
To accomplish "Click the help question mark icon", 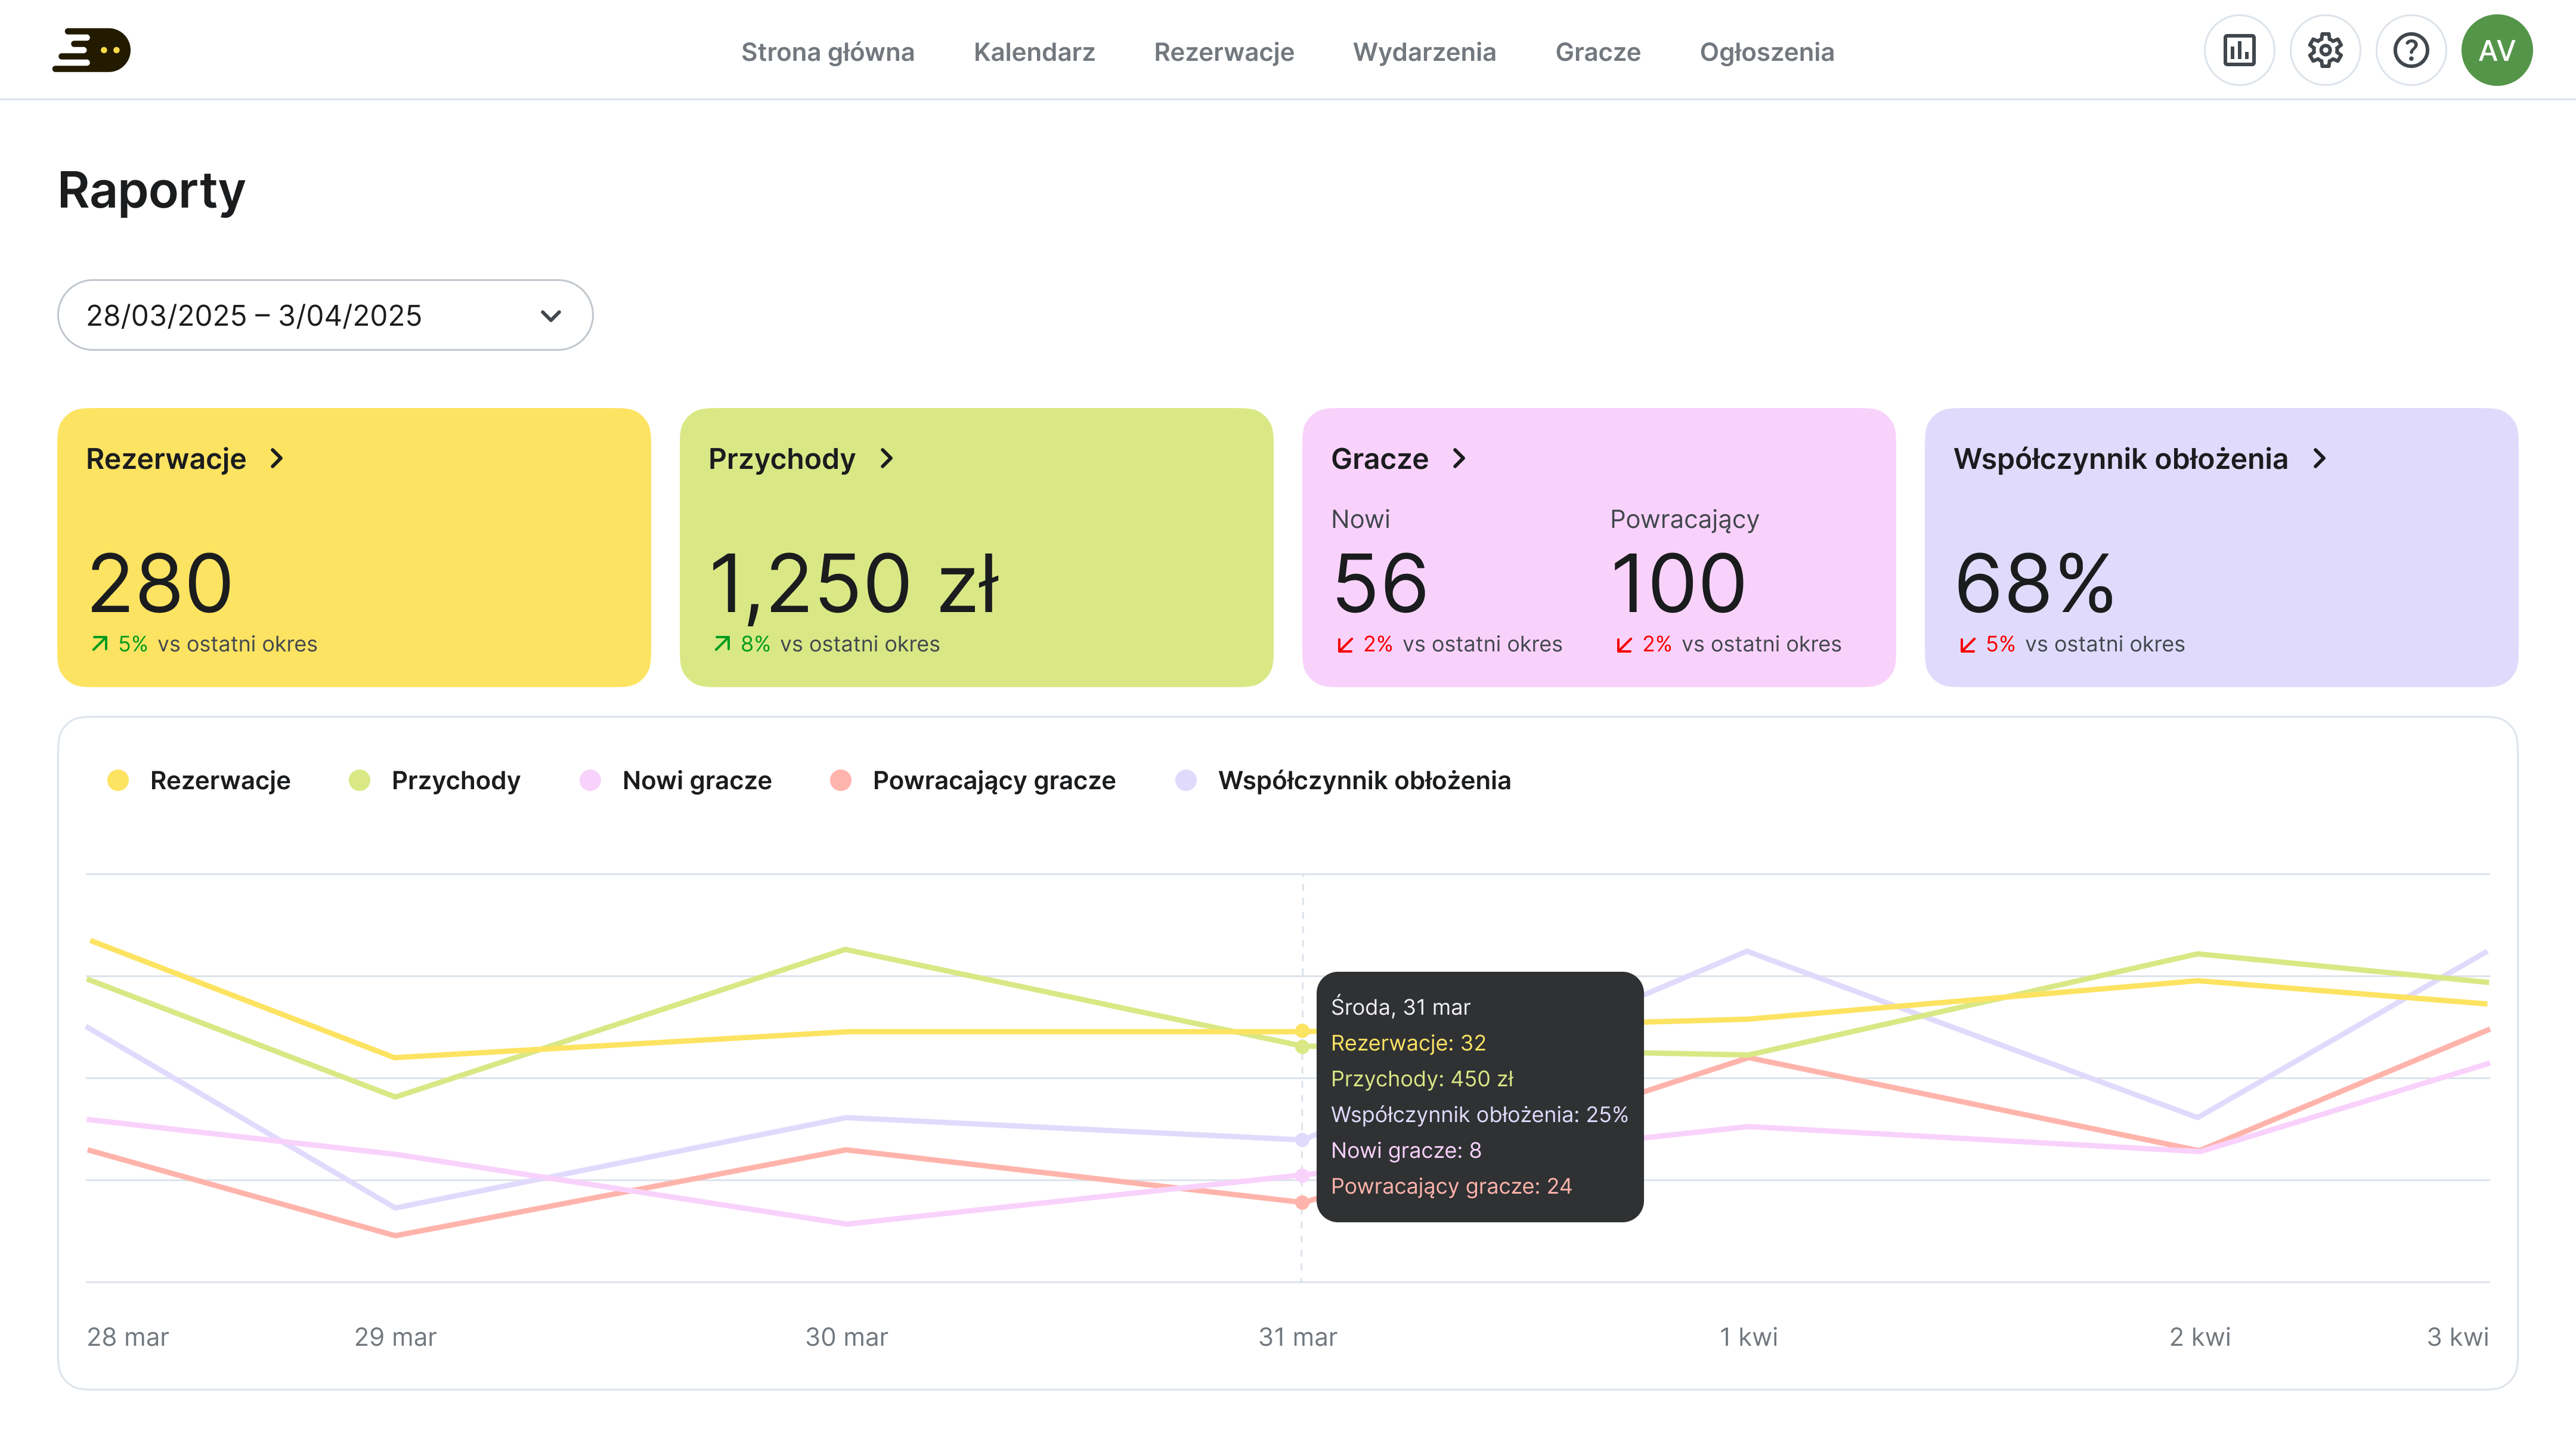I will pos(2410,50).
